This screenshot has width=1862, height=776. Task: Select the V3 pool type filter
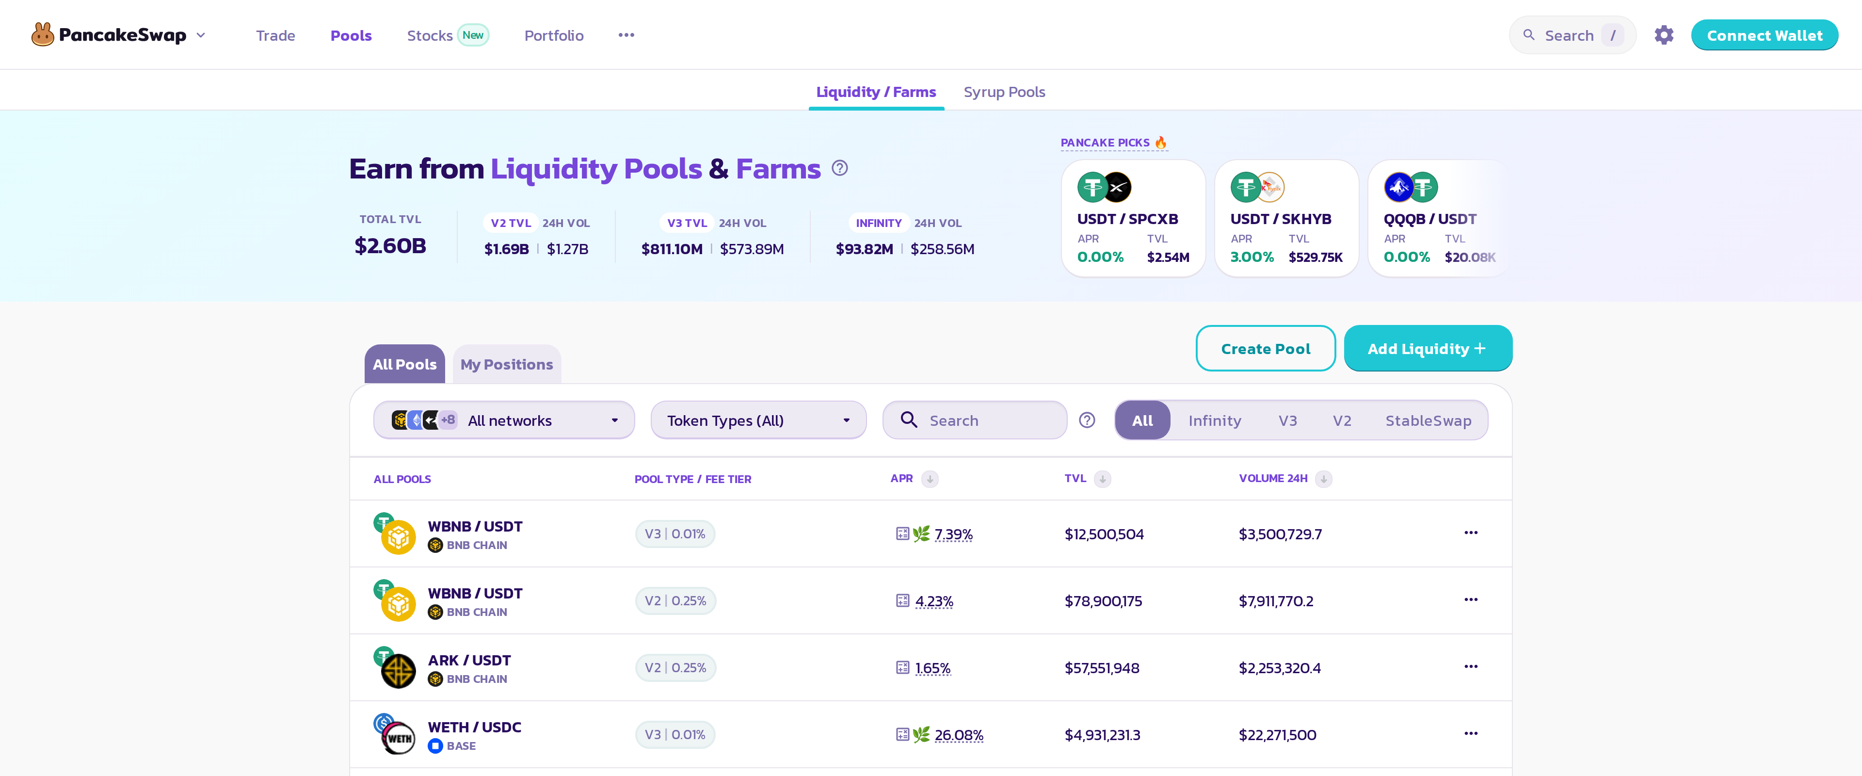[x=1287, y=420]
